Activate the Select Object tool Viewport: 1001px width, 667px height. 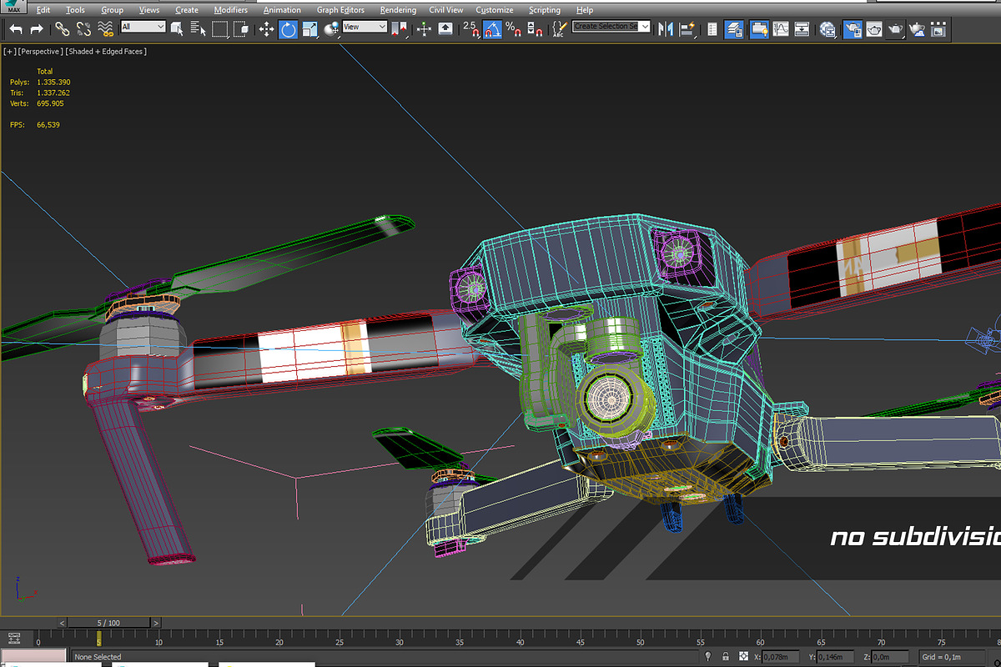coord(177,29)
